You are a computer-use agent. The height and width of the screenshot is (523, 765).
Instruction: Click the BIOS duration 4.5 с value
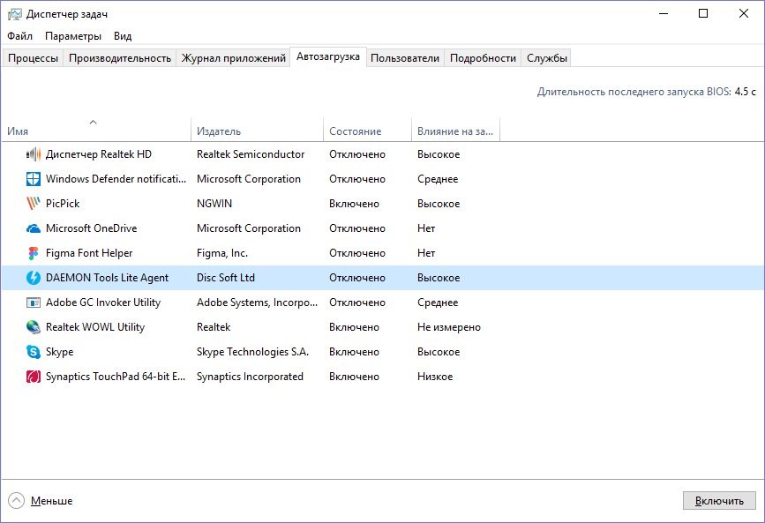click(745, 92)
